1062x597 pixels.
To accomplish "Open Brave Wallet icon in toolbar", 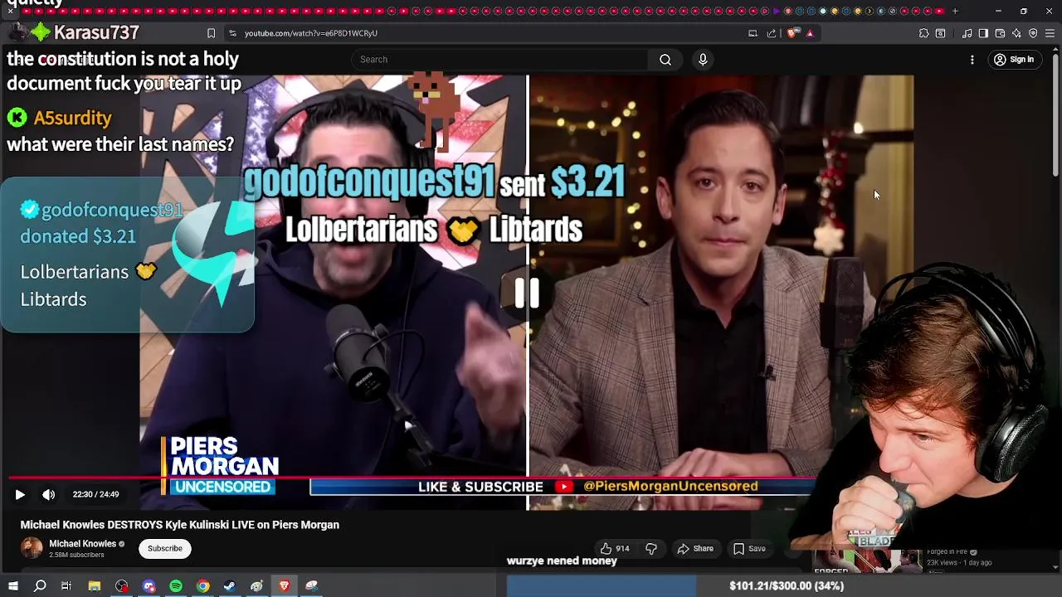I will (x=1000, y=33).
